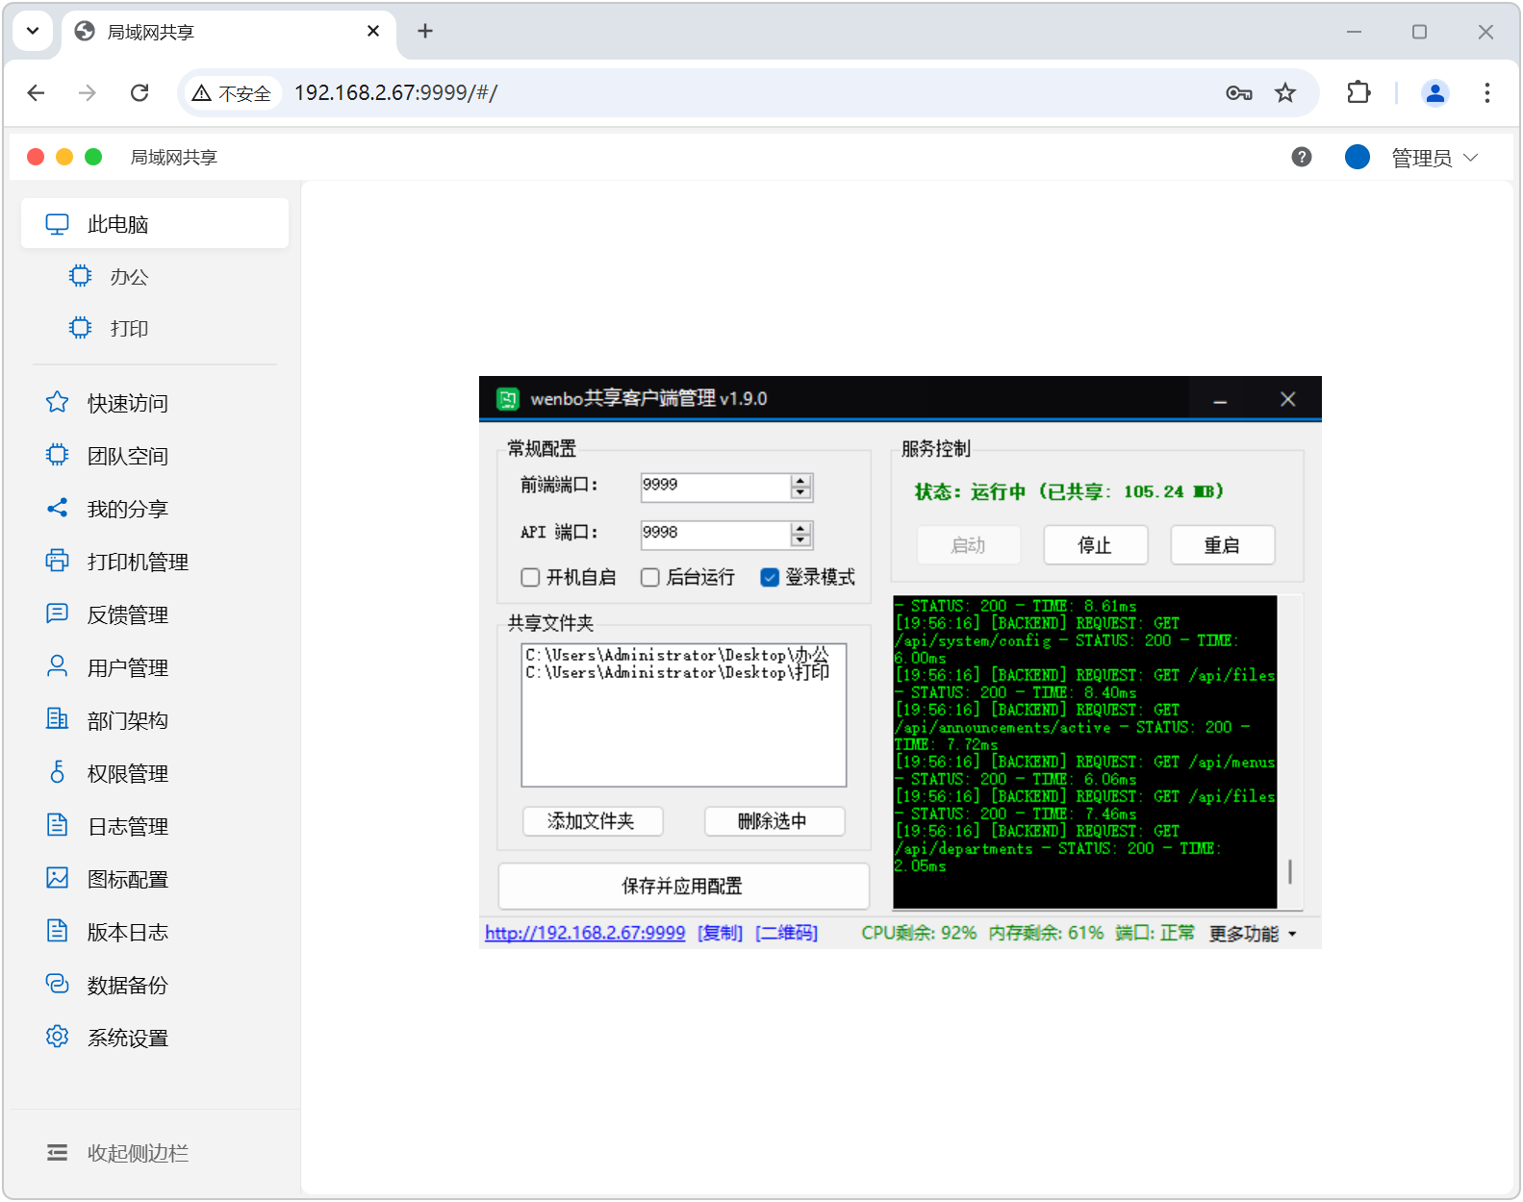Open the browser extensions icon

[x=1358, y=92]
